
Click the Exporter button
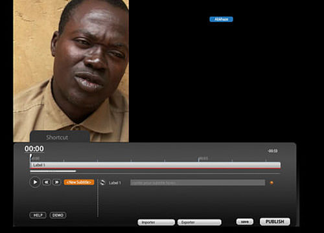[x=200, y=223]
